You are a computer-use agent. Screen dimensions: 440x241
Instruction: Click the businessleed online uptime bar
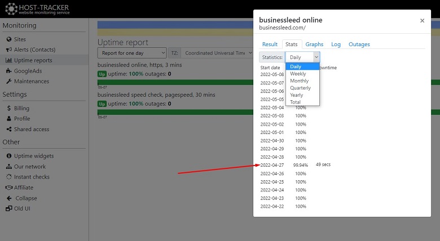[x=175, y=82]
